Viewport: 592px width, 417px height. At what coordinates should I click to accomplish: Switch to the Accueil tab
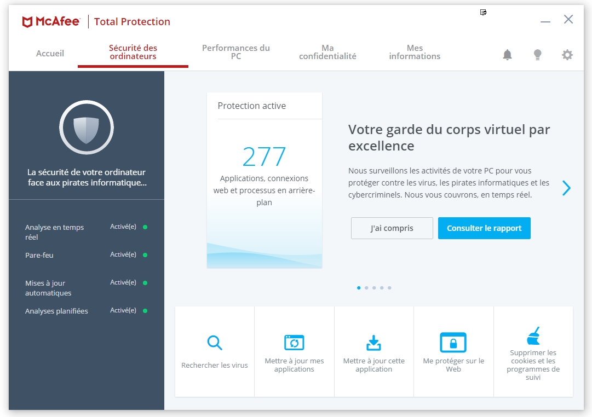50,54
